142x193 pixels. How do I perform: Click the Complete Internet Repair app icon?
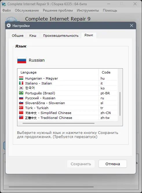(3, 4)
